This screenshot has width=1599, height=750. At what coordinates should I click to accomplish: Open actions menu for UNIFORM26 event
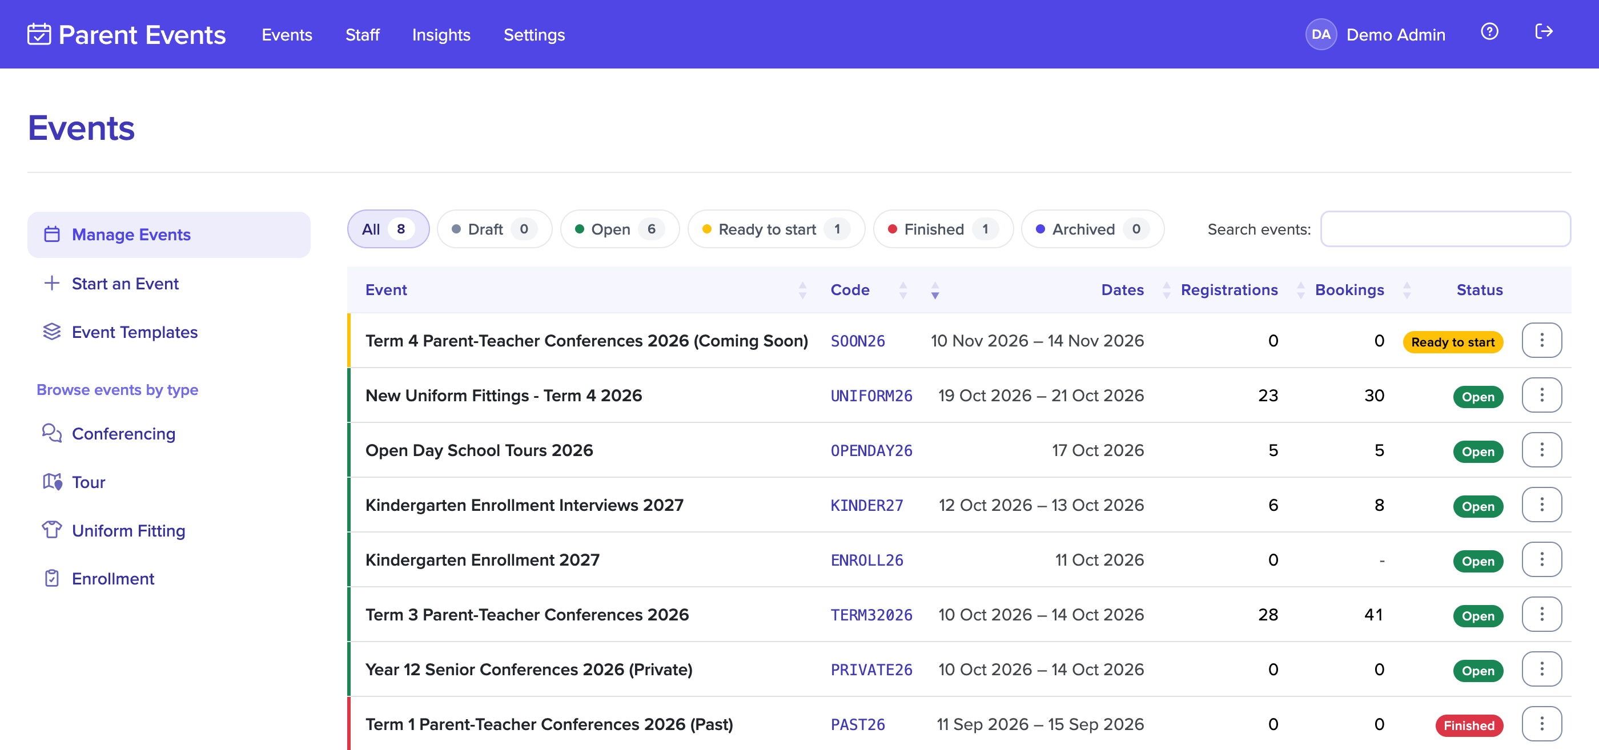tap(1541, 394)
